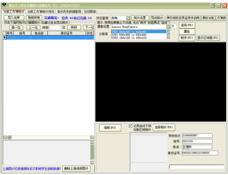Click the 学校标识 input field
228x175 pixels.
click(x=197, y=136)
